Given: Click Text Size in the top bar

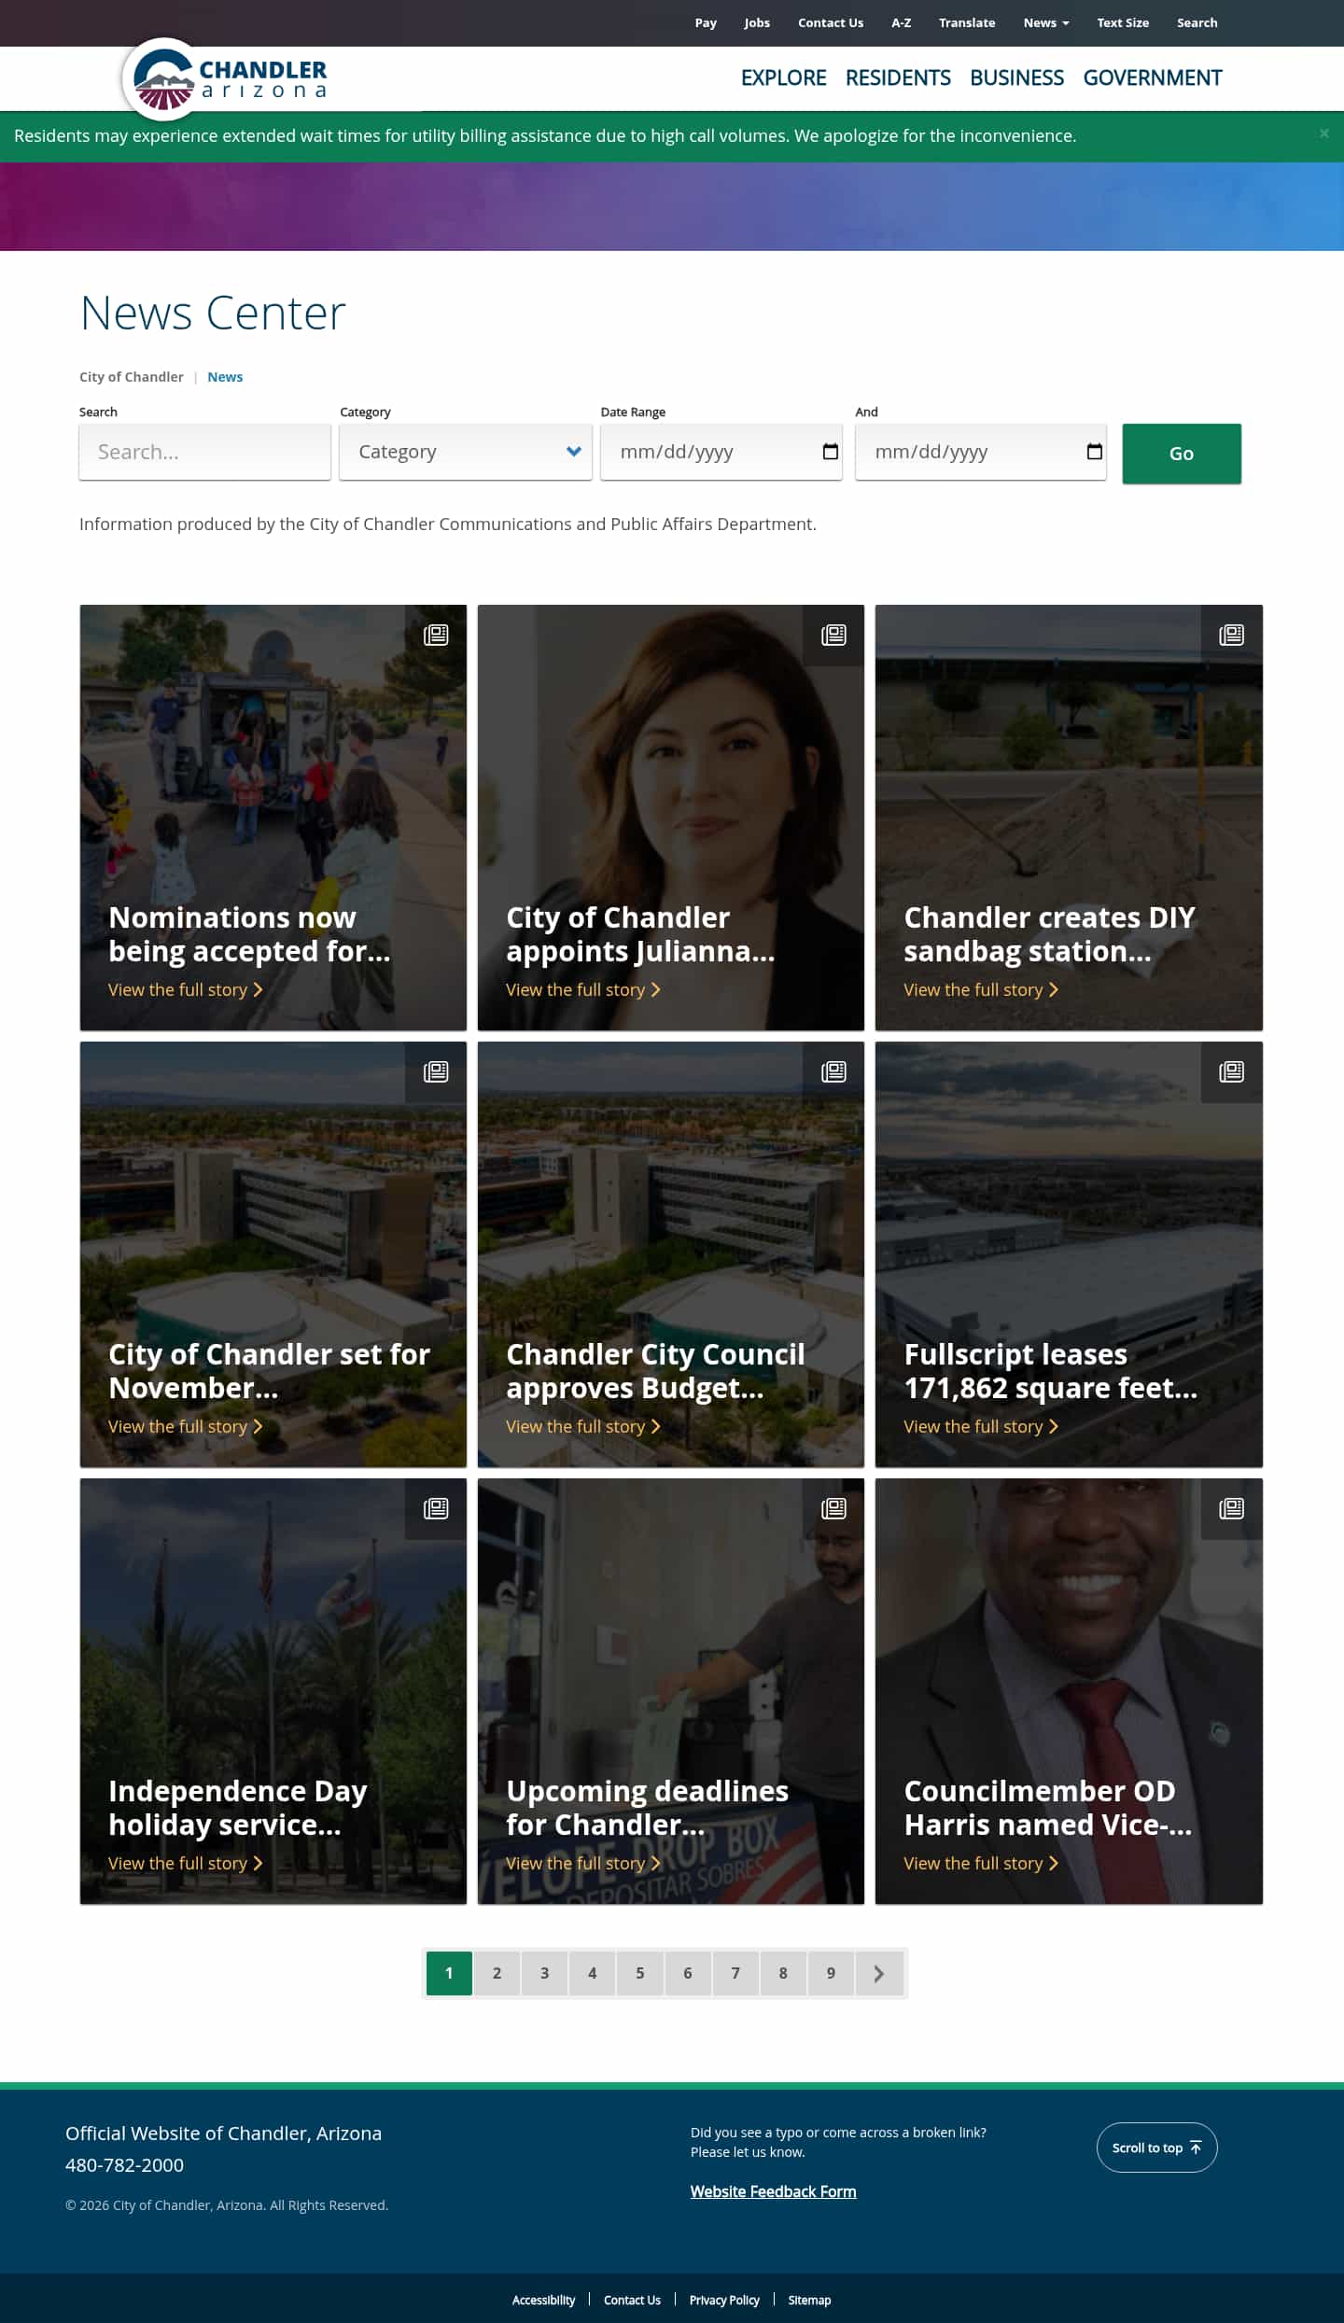Looking at the screenshot, I should 1123,22.
